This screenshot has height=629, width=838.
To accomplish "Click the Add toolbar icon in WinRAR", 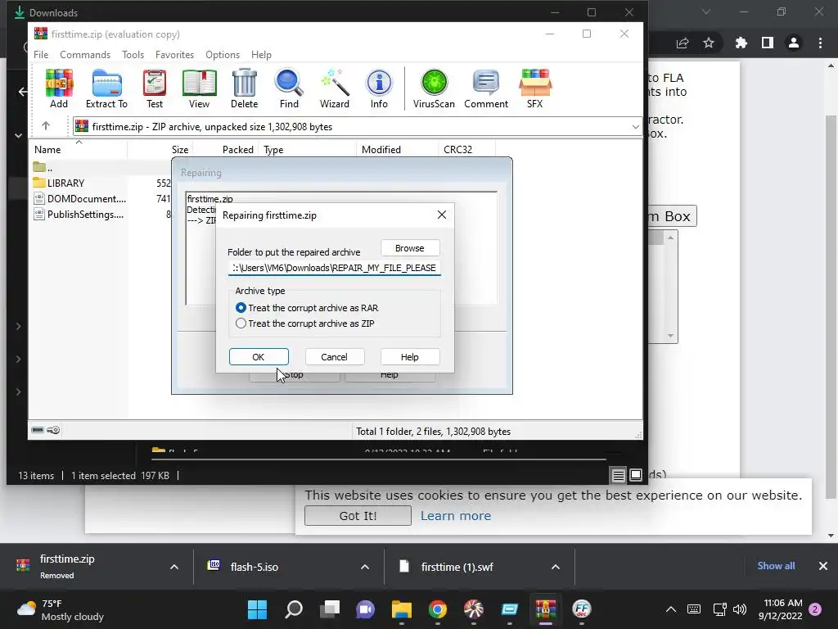I will coord(59,88).
